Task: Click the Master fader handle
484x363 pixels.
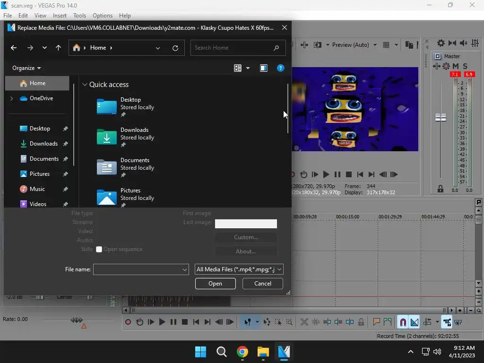Action: 441,117
